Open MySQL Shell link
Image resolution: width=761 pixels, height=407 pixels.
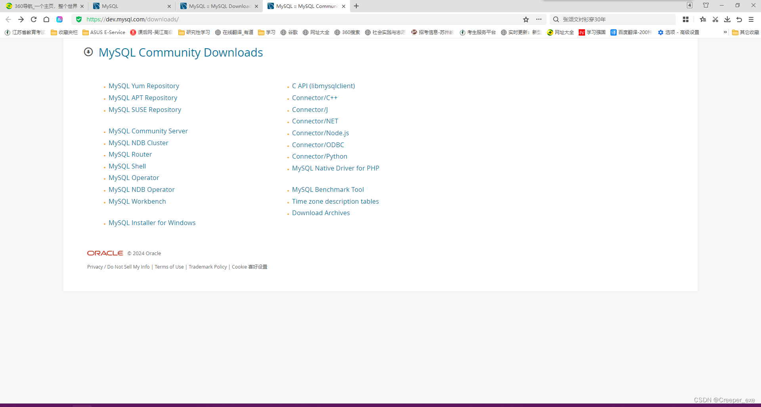click(127, 166)
